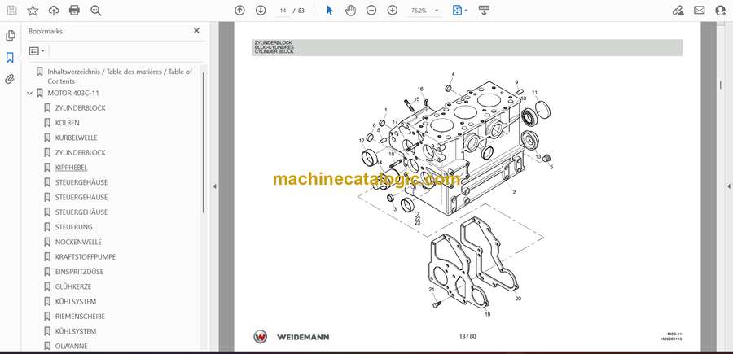Click the upload to cloud icon
733x354 pixels.
click(54, 11)
